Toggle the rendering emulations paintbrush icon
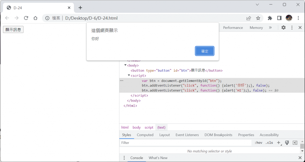Image resolution: width=305 pixels, height=162 pixels. pyautogui.click(x=287, y=143)
